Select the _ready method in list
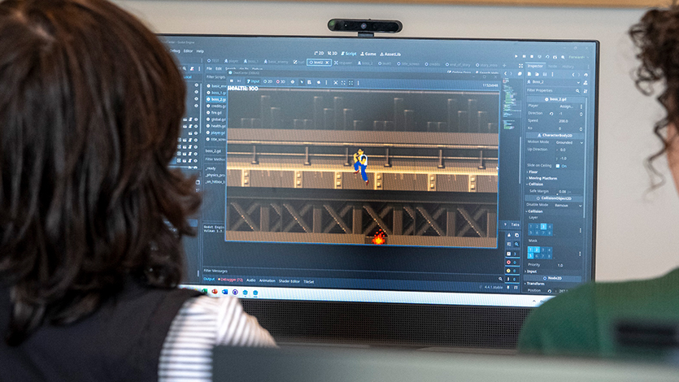The width and height of the screenshot is (679, 382). 211,168
